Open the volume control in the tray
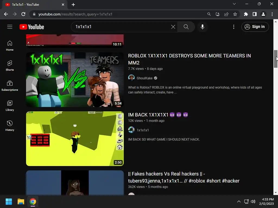Screen dimensions: 278x208 tap(253, 201)
